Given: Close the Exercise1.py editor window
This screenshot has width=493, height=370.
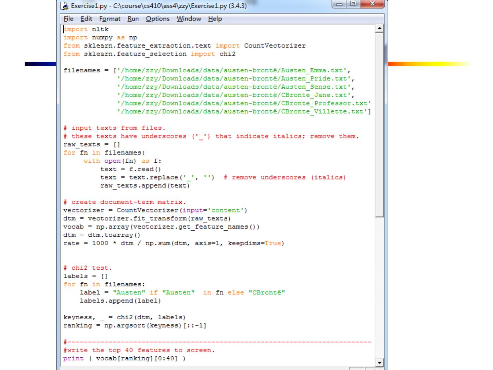Looking at the screenshot, I should click(372, 4).
